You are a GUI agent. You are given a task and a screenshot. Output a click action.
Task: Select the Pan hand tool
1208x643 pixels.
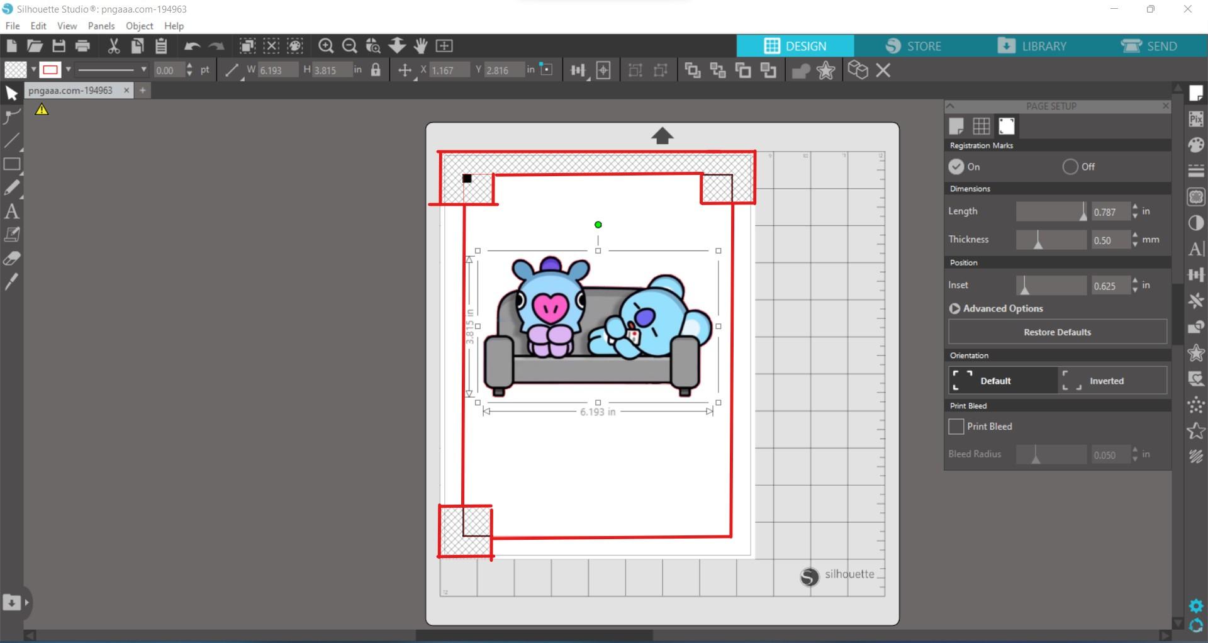click(x=421, y=46)
